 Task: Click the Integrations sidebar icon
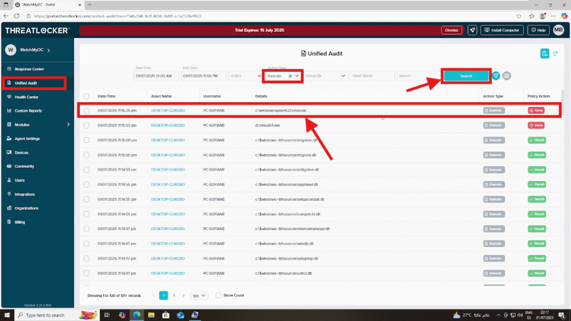(9, 194)
